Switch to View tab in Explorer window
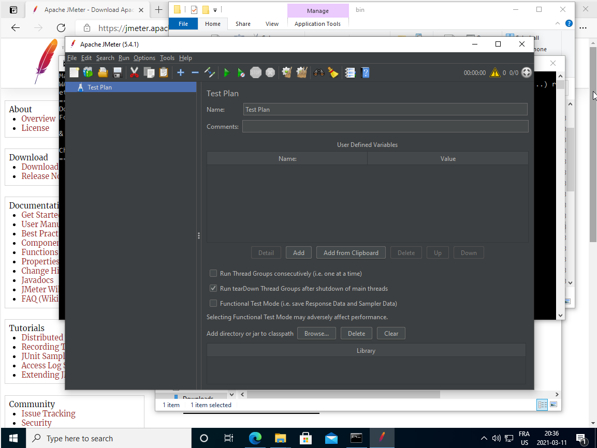 [272, 24]
